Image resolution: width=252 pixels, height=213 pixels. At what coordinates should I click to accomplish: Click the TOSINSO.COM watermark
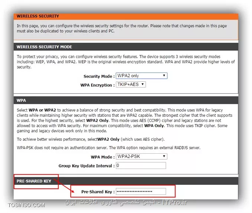coord(26,205)
